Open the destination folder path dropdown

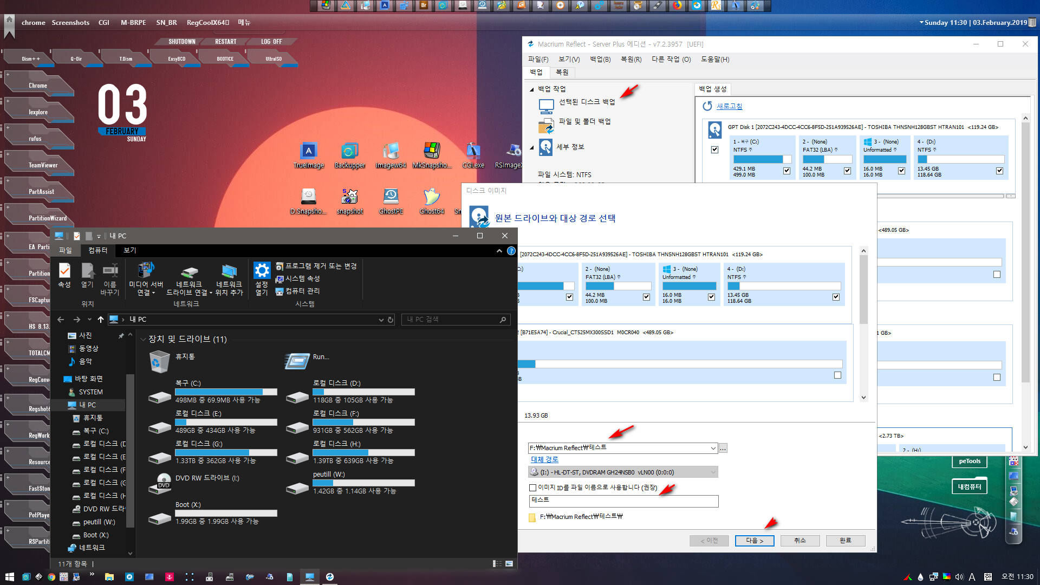click(713, 448)
